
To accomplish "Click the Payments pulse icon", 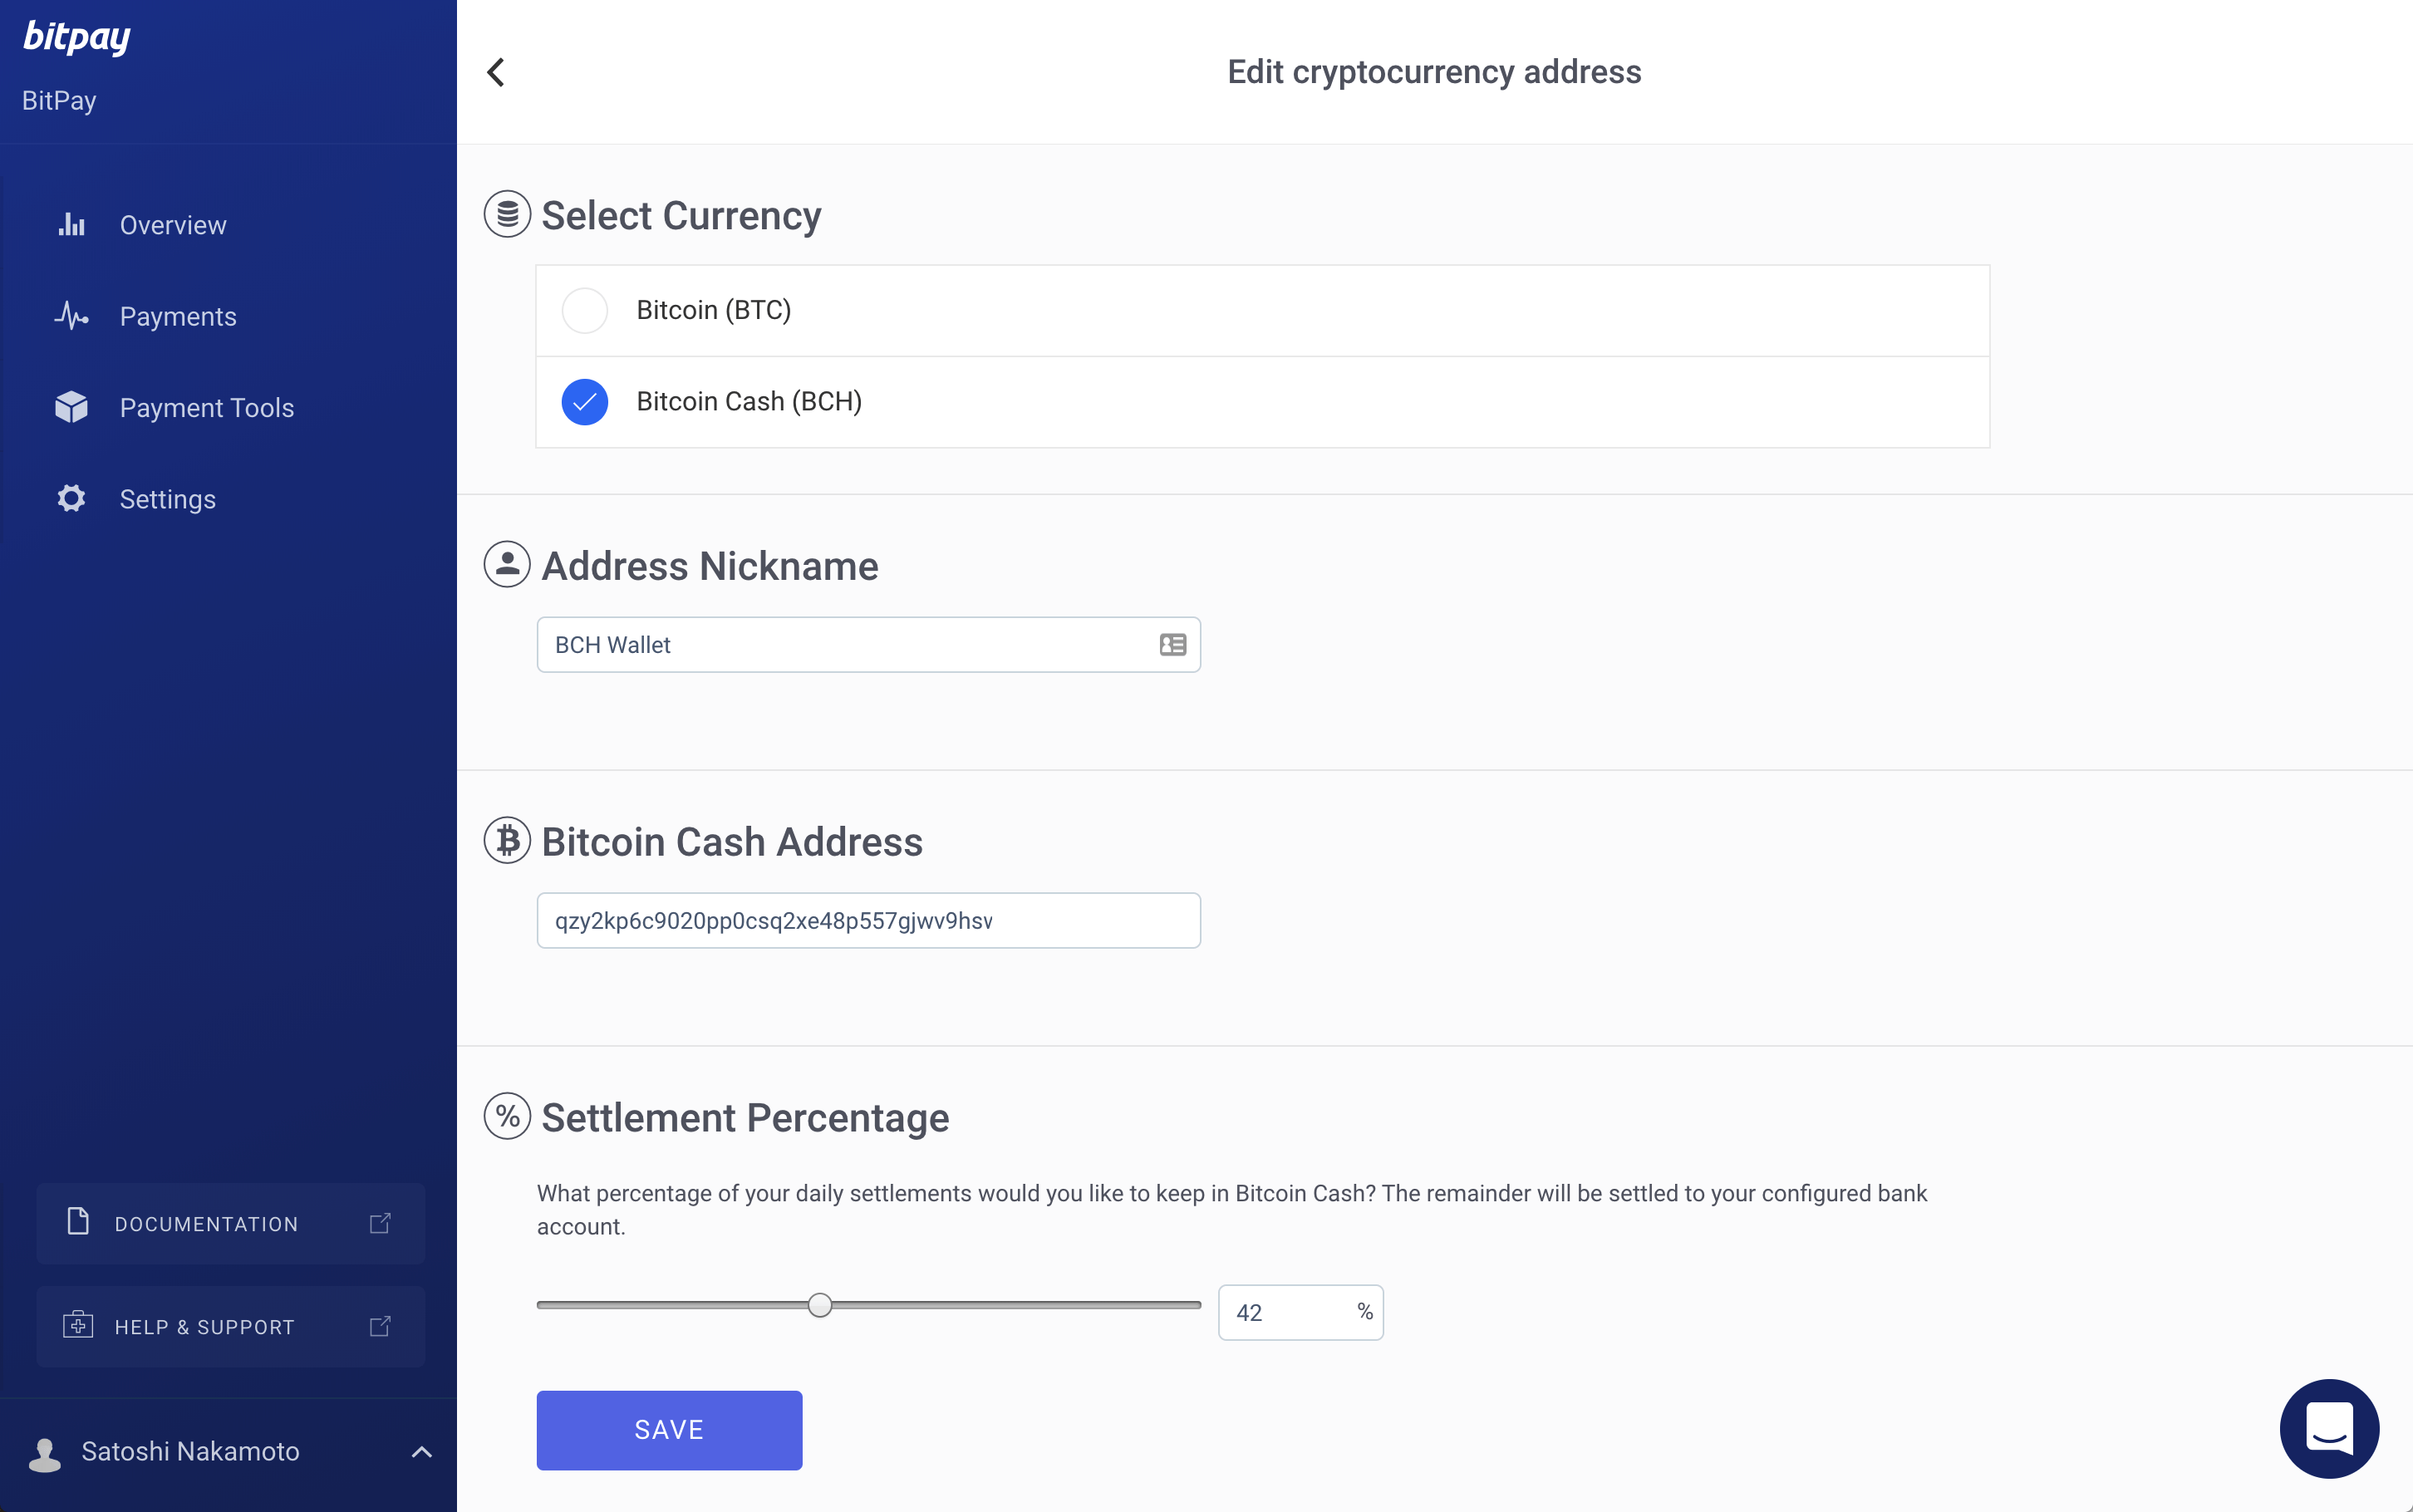I will 71,317.
